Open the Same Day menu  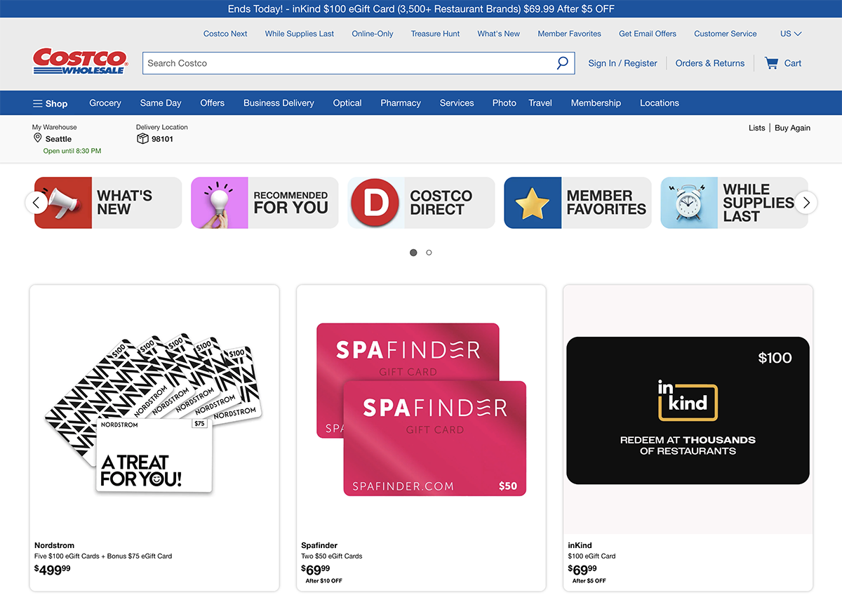(161, 103)
